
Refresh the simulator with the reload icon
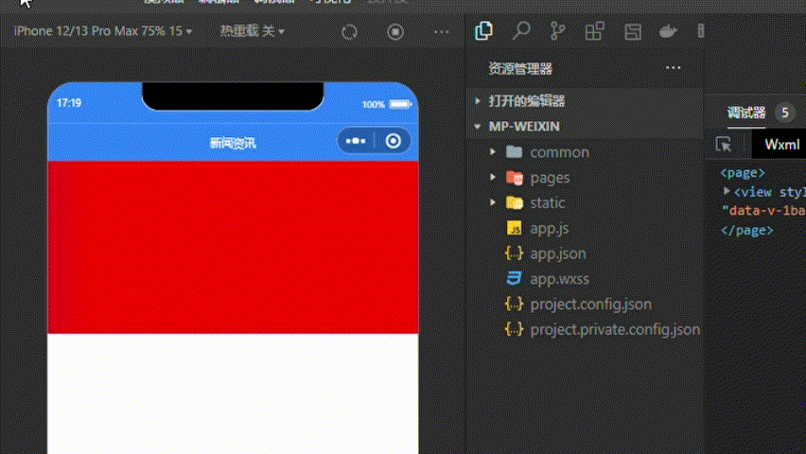pyautogui.click(x=349, y=32)
